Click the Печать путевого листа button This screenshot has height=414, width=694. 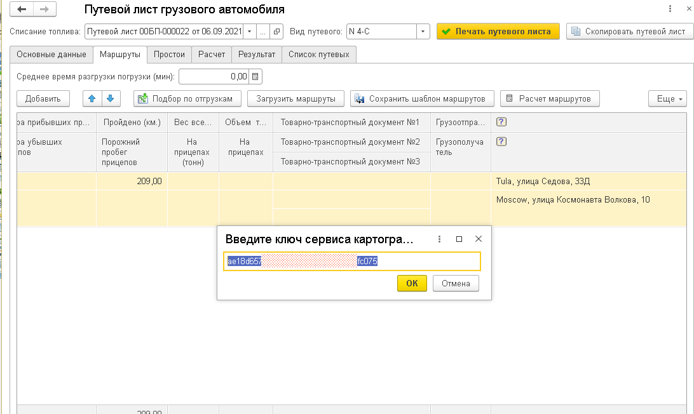tap(498, 31)
